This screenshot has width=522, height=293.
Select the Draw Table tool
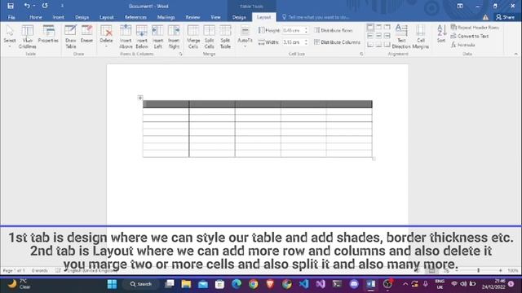coord(71,37)
